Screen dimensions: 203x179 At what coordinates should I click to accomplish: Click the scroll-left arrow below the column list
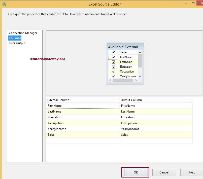click(110, 80)
